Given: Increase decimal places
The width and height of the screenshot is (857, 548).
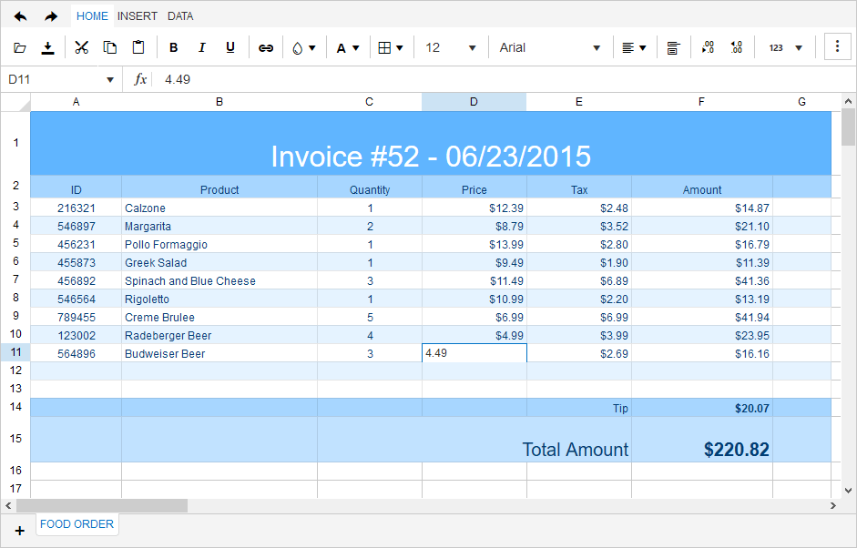Looking at the screenshot, I should pos(708,46).
